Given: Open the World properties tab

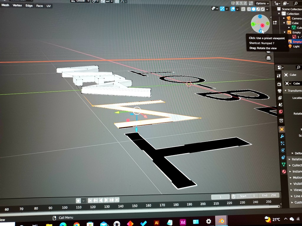Looking at the screenshot, I should click(281, 112).
